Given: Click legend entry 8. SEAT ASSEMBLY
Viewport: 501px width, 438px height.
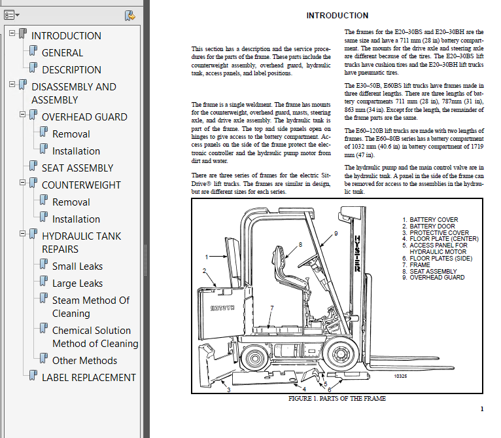Looking at the screenshot, I should (x=430, y=271).
